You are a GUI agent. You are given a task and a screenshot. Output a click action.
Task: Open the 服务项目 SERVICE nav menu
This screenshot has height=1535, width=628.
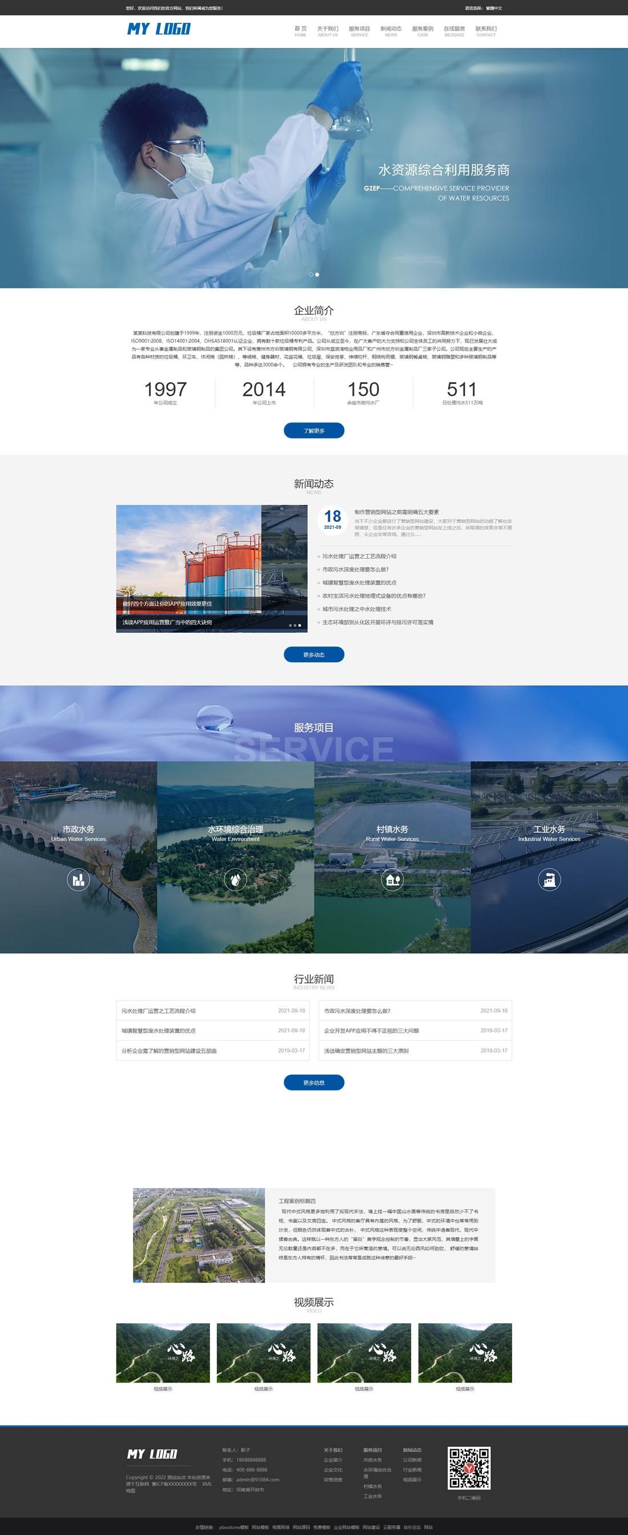click(x=359, y=31)
